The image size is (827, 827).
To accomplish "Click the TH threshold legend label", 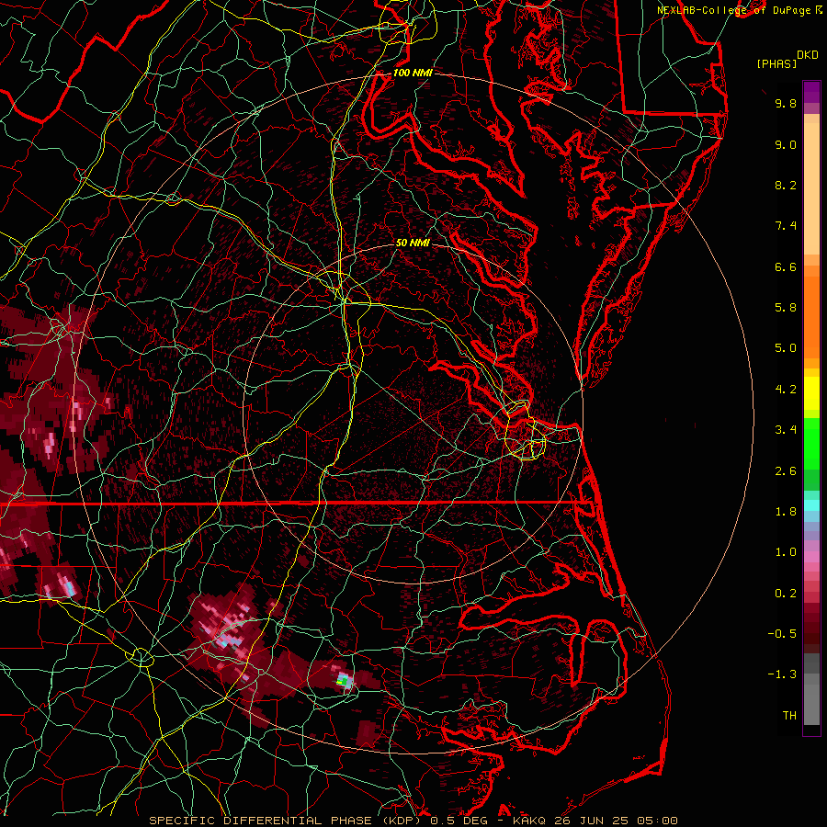I will pyautogui.click(x=789, y=716).
